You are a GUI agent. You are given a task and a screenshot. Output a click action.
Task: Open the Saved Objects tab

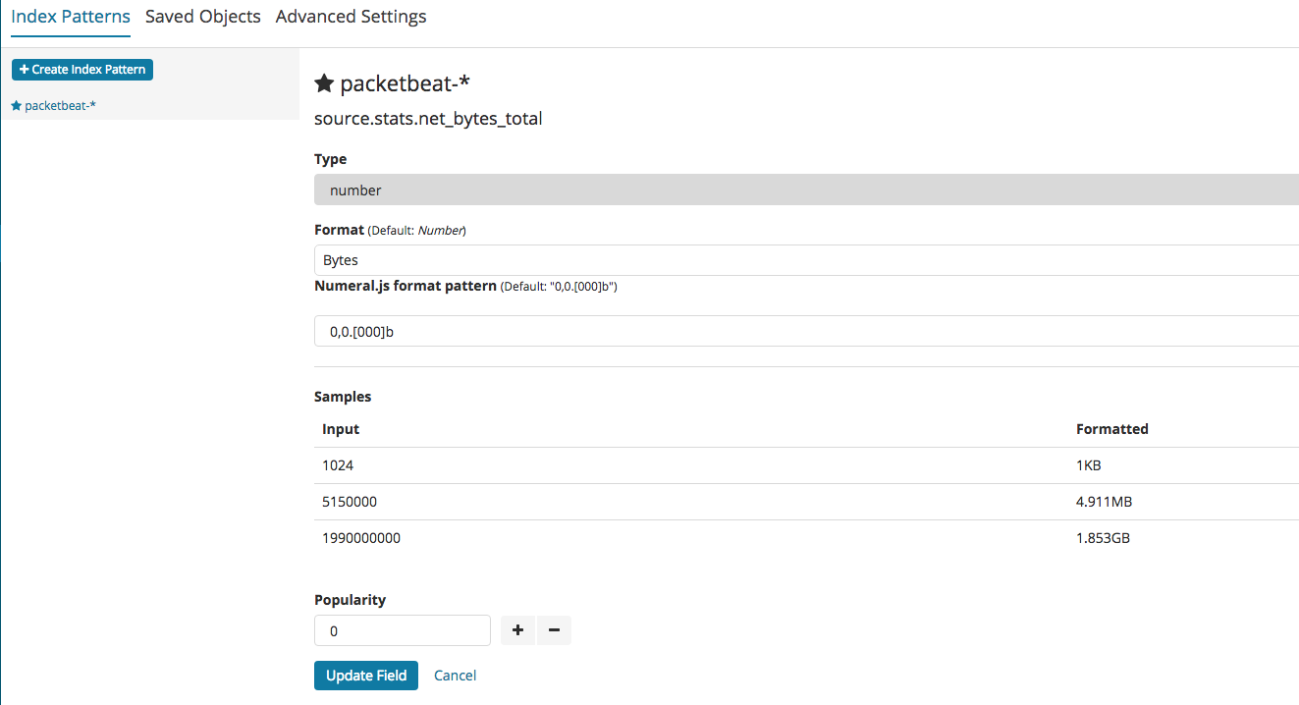[x=203, y=17]
